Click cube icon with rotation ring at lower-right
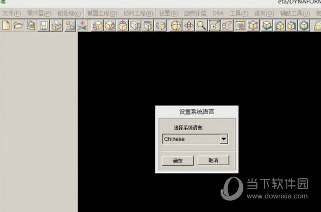 point(110,26)
